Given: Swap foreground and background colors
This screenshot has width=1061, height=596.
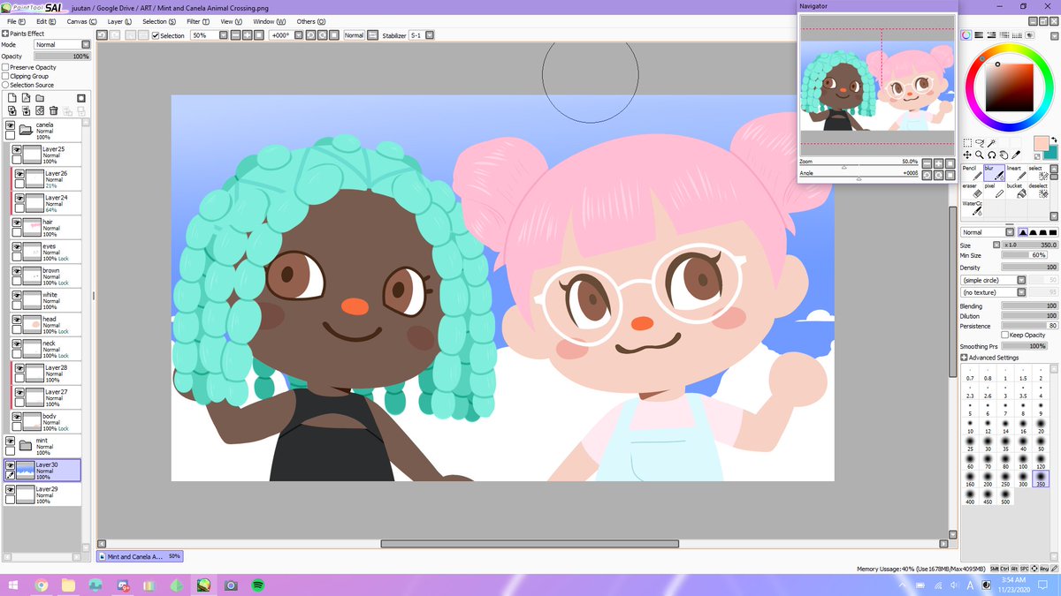Looking at the screenshot, I should click(1054, 140).
